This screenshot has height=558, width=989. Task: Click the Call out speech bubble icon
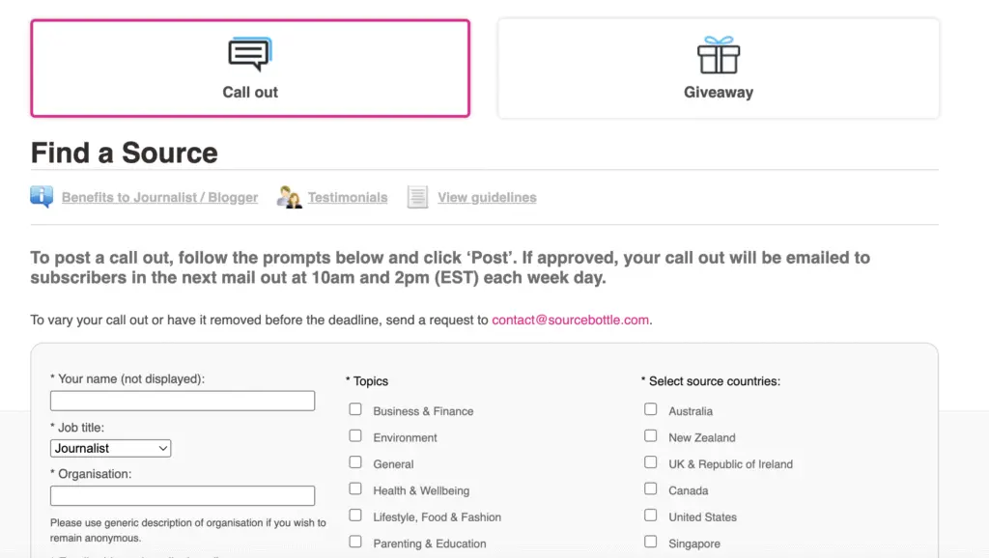pos(250,54)
